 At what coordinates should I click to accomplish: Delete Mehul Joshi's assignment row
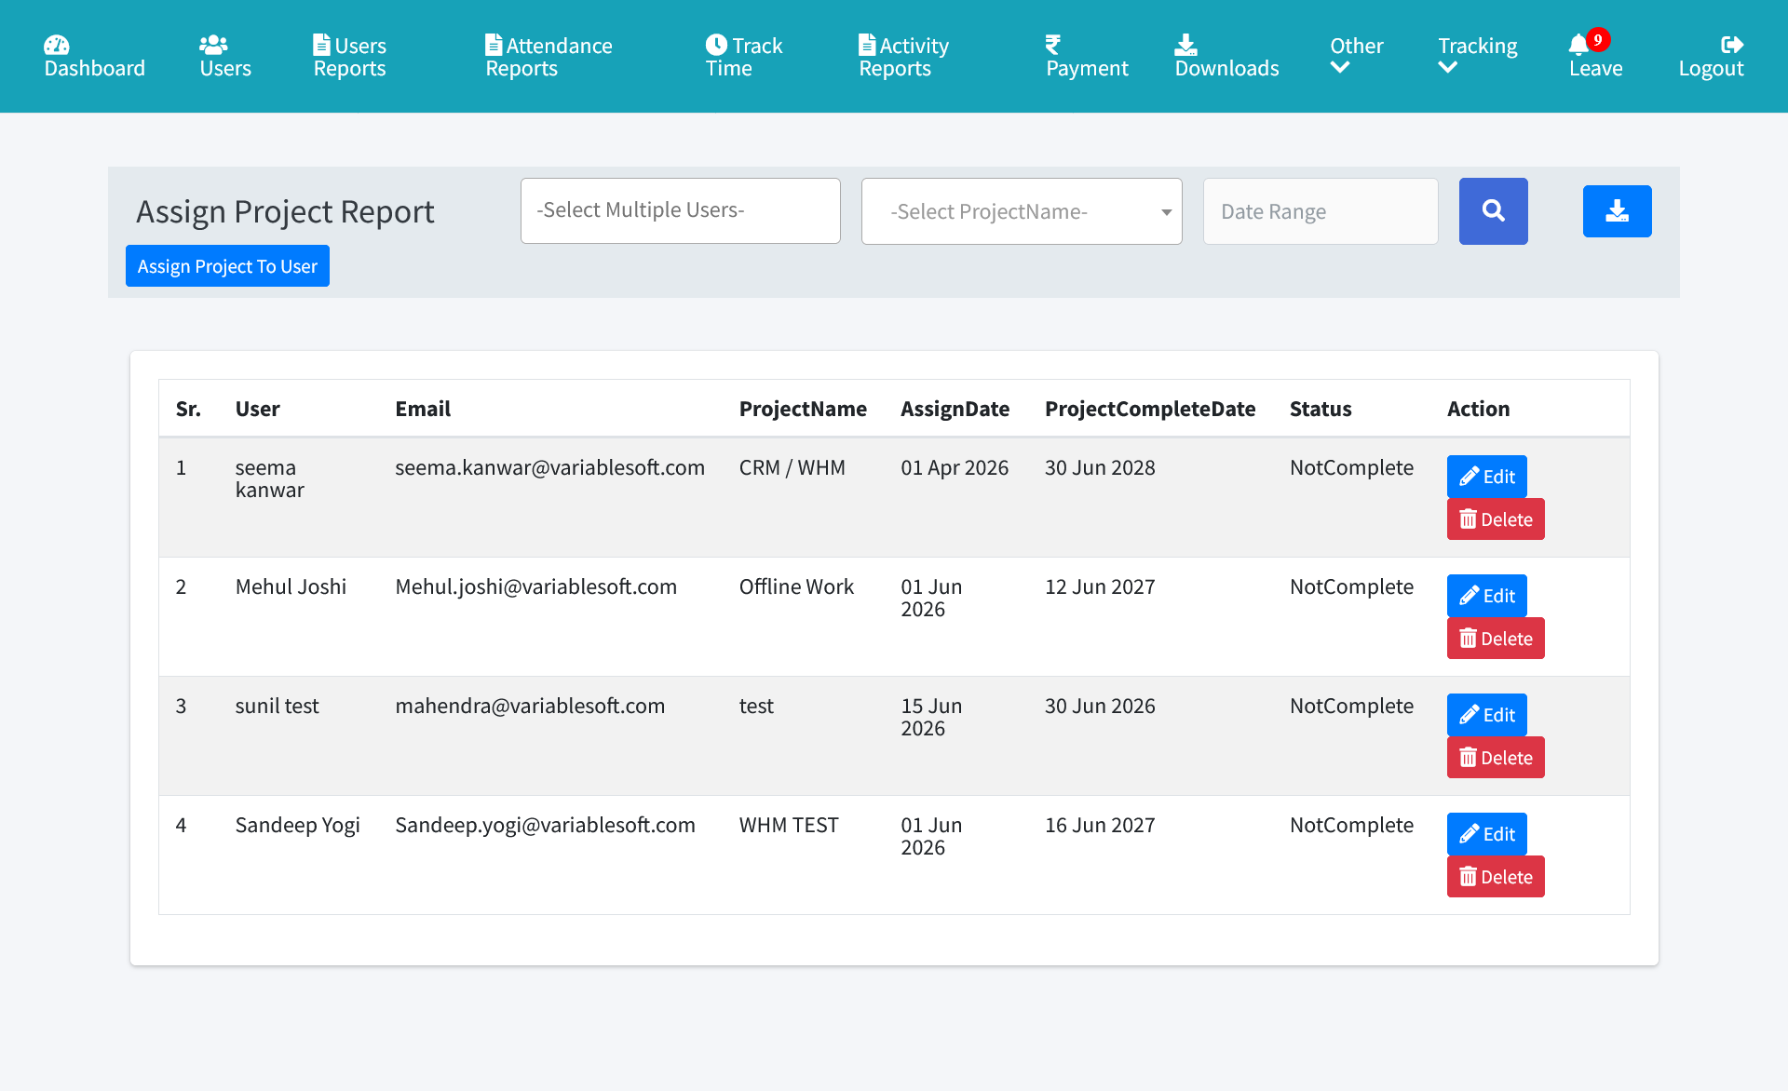tap(1496, 639)
